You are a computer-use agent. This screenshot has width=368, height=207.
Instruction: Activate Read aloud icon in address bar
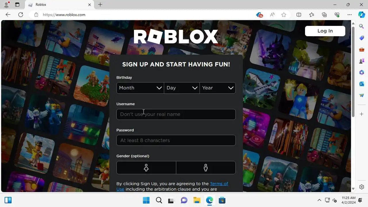click(x=272, y=15)
